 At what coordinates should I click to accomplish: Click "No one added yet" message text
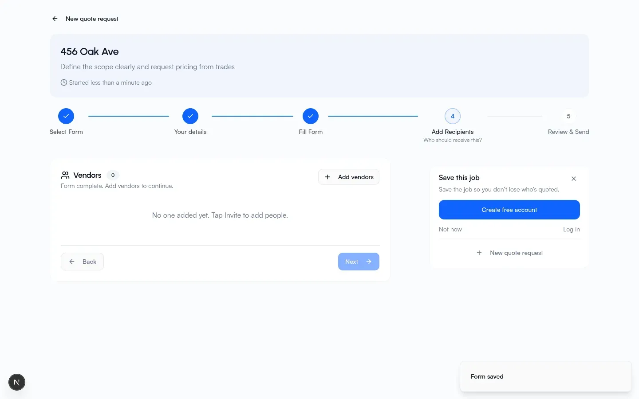pyautogui.click(x=220, y=215)
